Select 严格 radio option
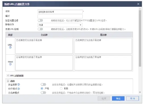Viewport: 143px width, 105px height. pyautogui.click(x=42, y=88)
